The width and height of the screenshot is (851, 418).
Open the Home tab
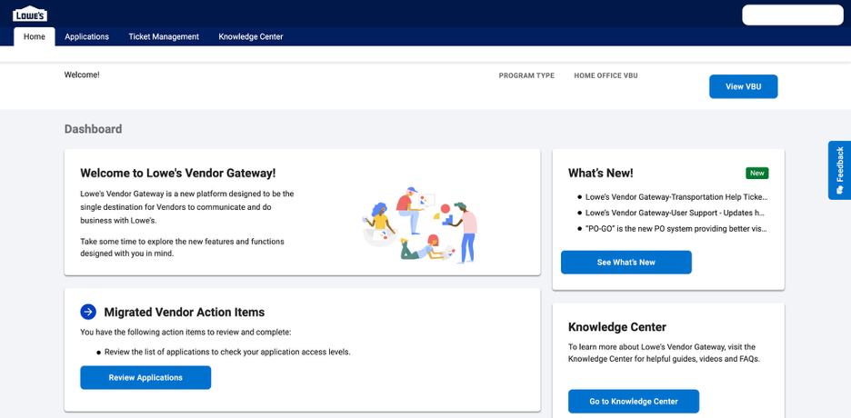pos(35,37)
